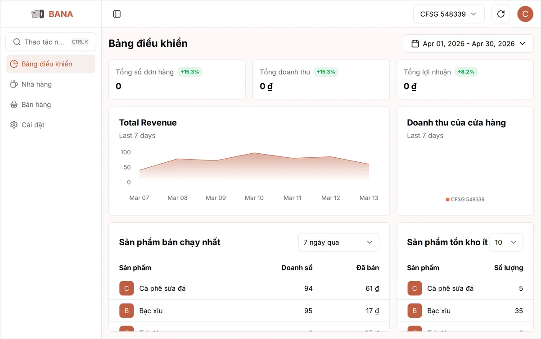Click Bạc xỉu avatar in low stock list
This screenshot has width=541, height=339.
pos(415,311)
